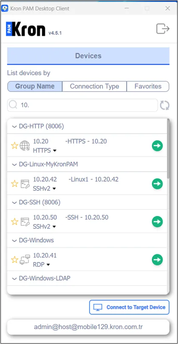
Task: Click the RDP computers icon for 10.20.41
Action: (25, 260)
